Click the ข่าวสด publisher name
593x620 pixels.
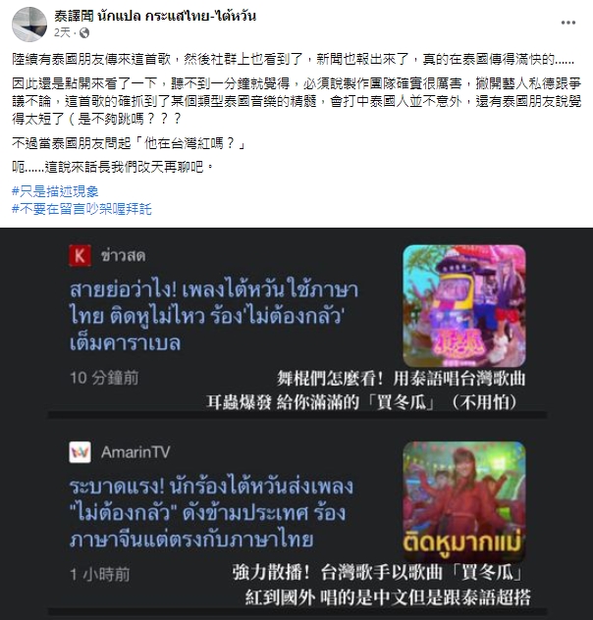[x=124, y=255]
